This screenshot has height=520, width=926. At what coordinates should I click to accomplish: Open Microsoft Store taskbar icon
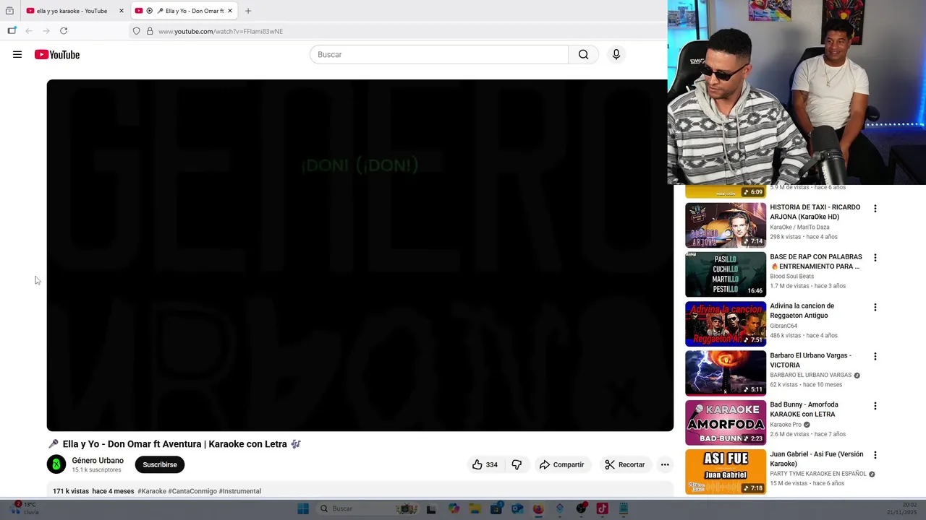tap(496, 508)
